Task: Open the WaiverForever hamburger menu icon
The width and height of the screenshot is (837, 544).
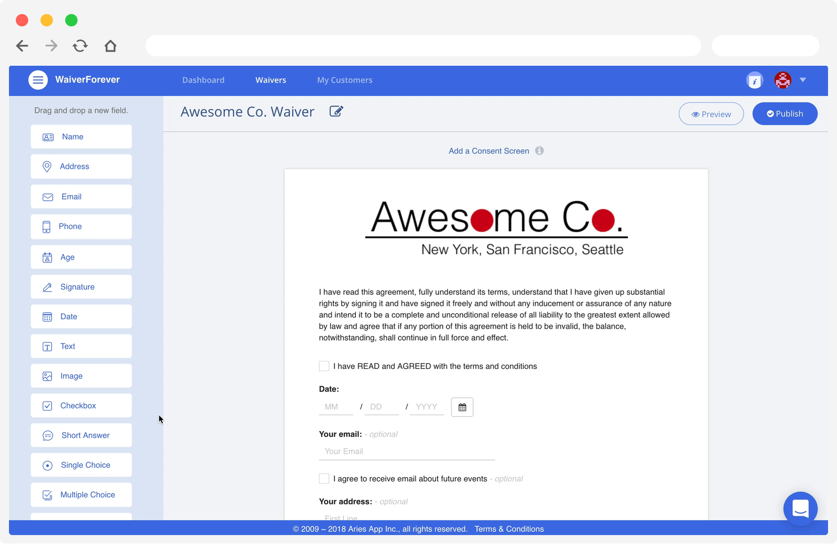Action: tap(38, 80)
